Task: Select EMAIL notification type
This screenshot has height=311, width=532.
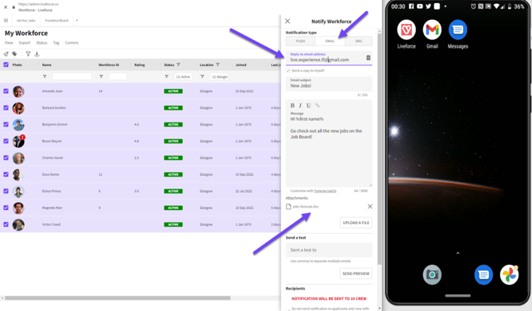Action: tap(330, 41)
